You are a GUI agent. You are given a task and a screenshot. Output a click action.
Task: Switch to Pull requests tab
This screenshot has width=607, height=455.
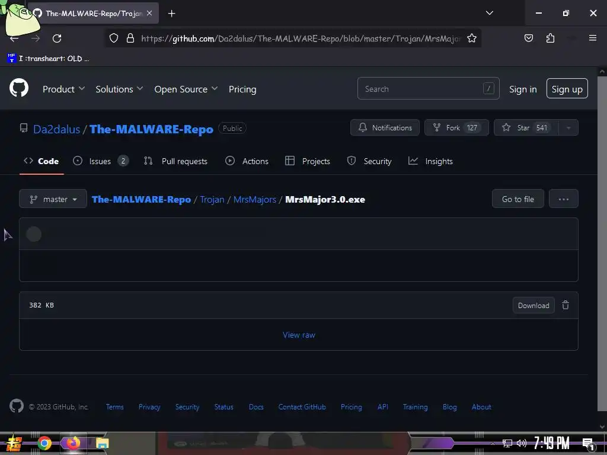click(175, 161)
